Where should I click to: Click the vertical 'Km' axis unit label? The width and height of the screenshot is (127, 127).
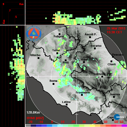4,22
